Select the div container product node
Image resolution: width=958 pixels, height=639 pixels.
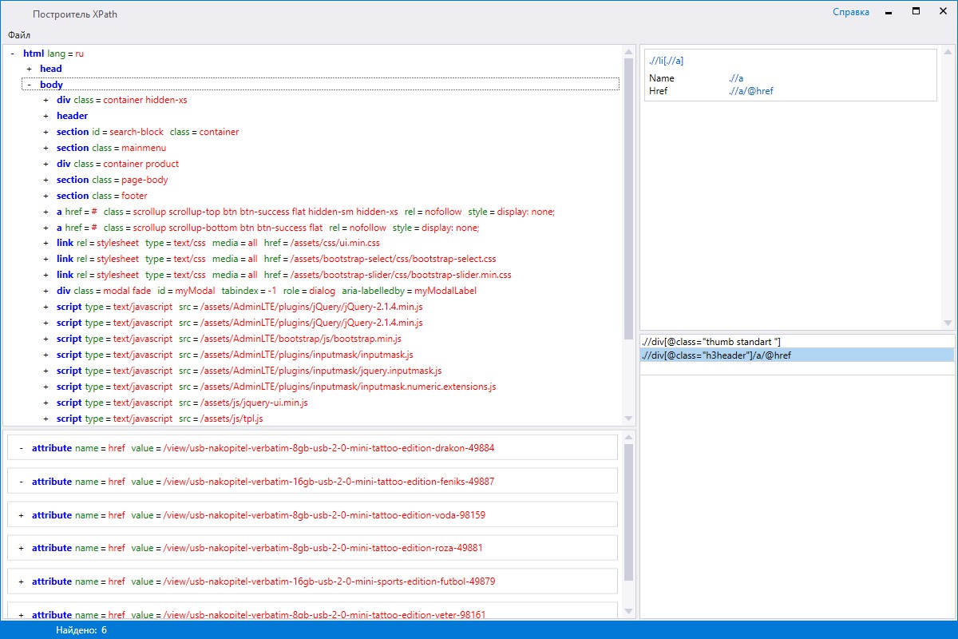coord(117,164)
